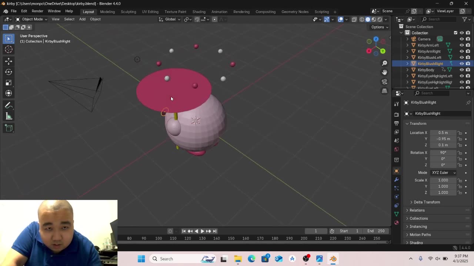Screen dimensions: 474x266
Task: Select the Measure tool
Action: pyautogui.click(x=9, y=116)
